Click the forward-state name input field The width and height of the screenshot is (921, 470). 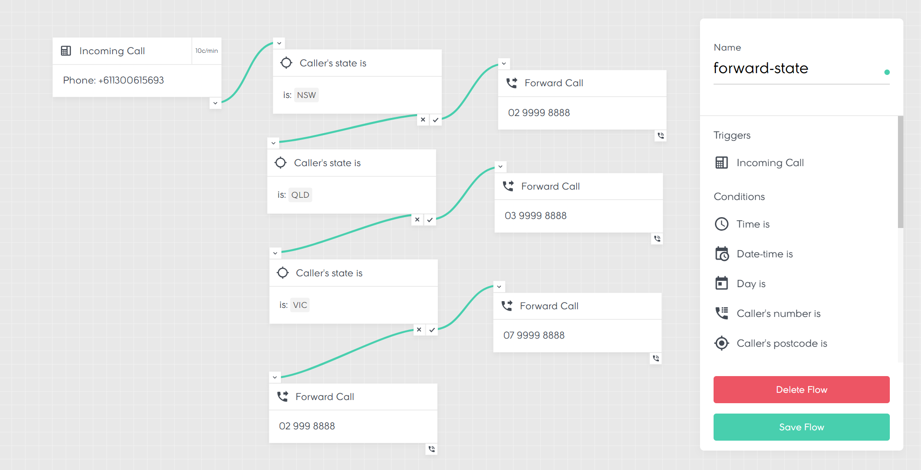click(795, 68)
